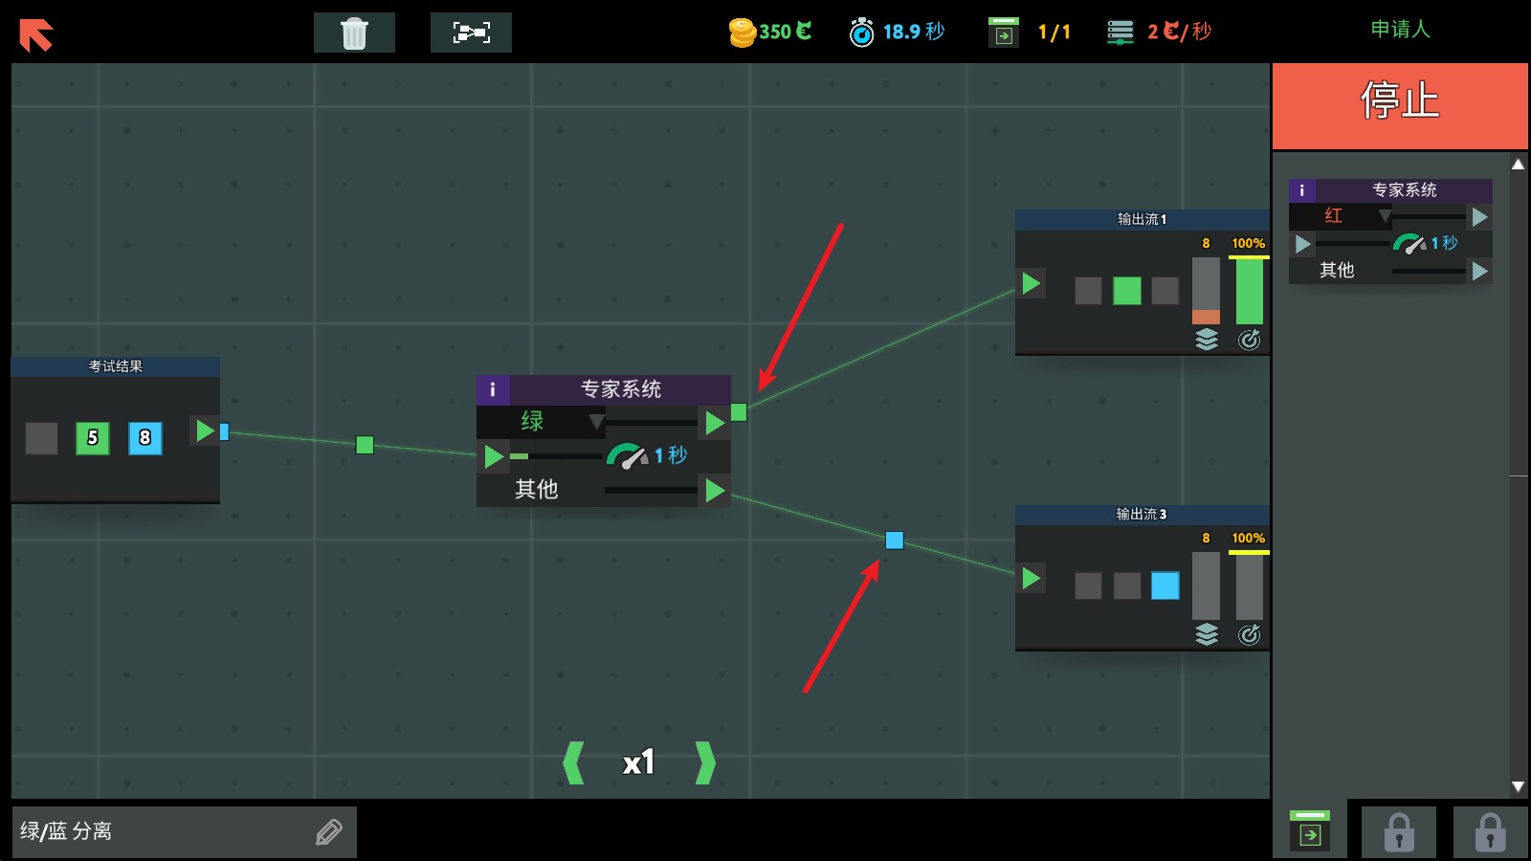Click the green component tab at bottom right
Viewport: 1531px width, 861px height.
click(x=1310, y=831)
